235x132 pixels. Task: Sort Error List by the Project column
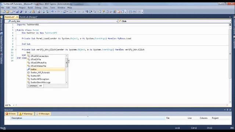(221, 118)
